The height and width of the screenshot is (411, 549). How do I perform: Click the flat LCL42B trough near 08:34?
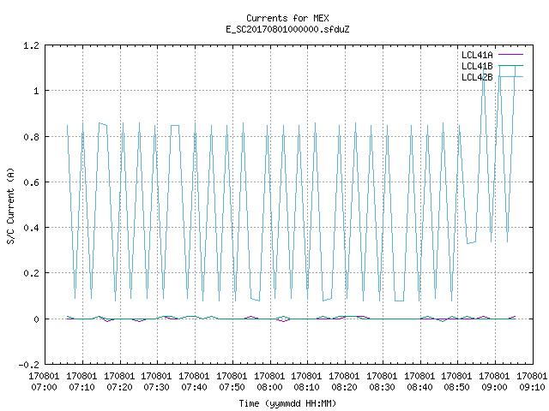pos(399,301)
